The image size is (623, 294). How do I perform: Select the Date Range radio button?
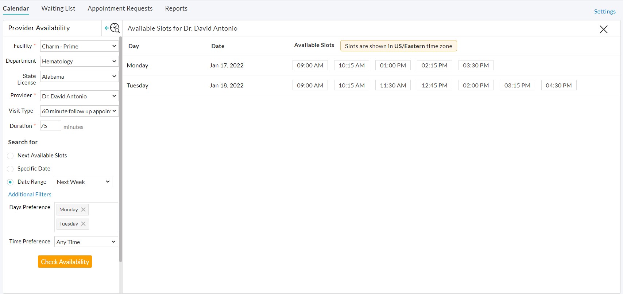pyautogui.click(x=11, y=182)
